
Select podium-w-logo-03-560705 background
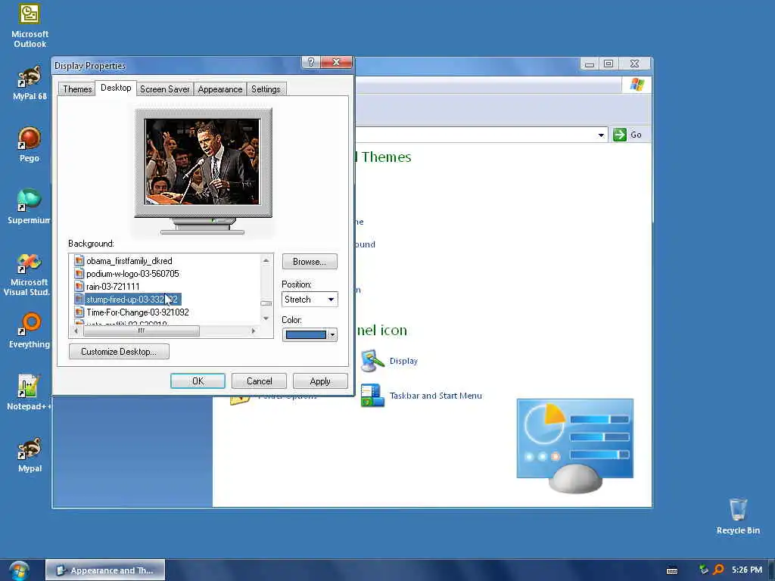tap(132, 274)
